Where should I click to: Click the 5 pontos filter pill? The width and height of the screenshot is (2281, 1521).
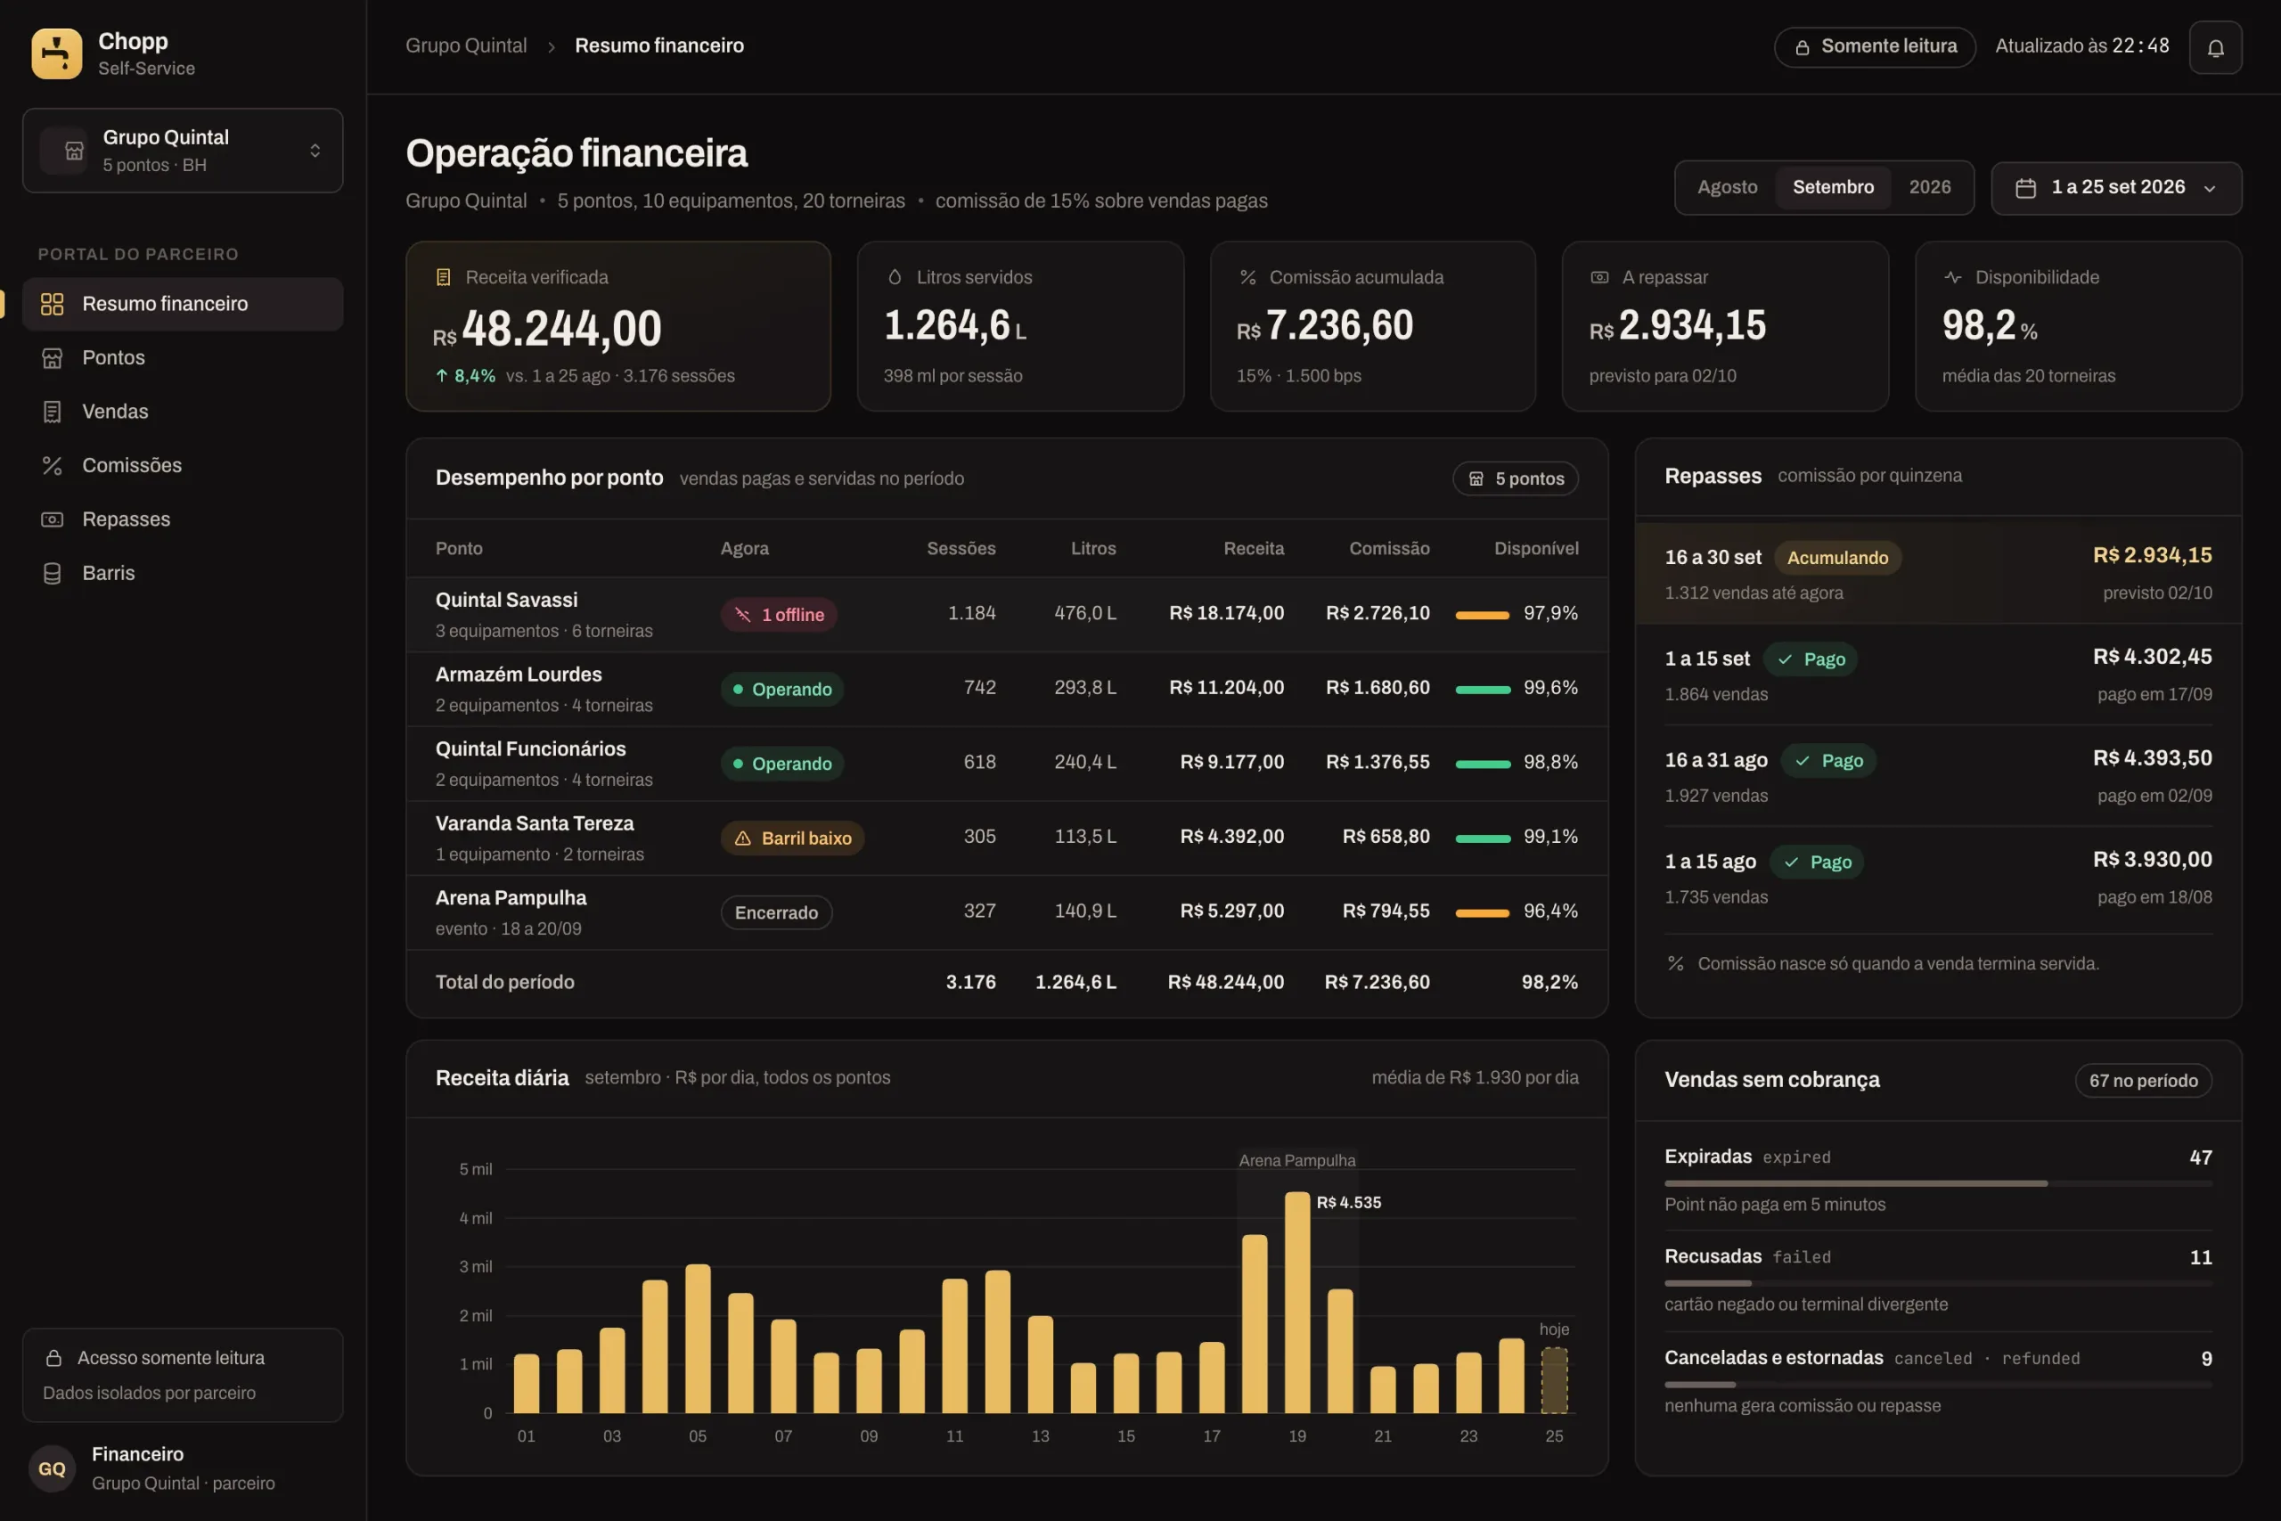[1515, 479]
